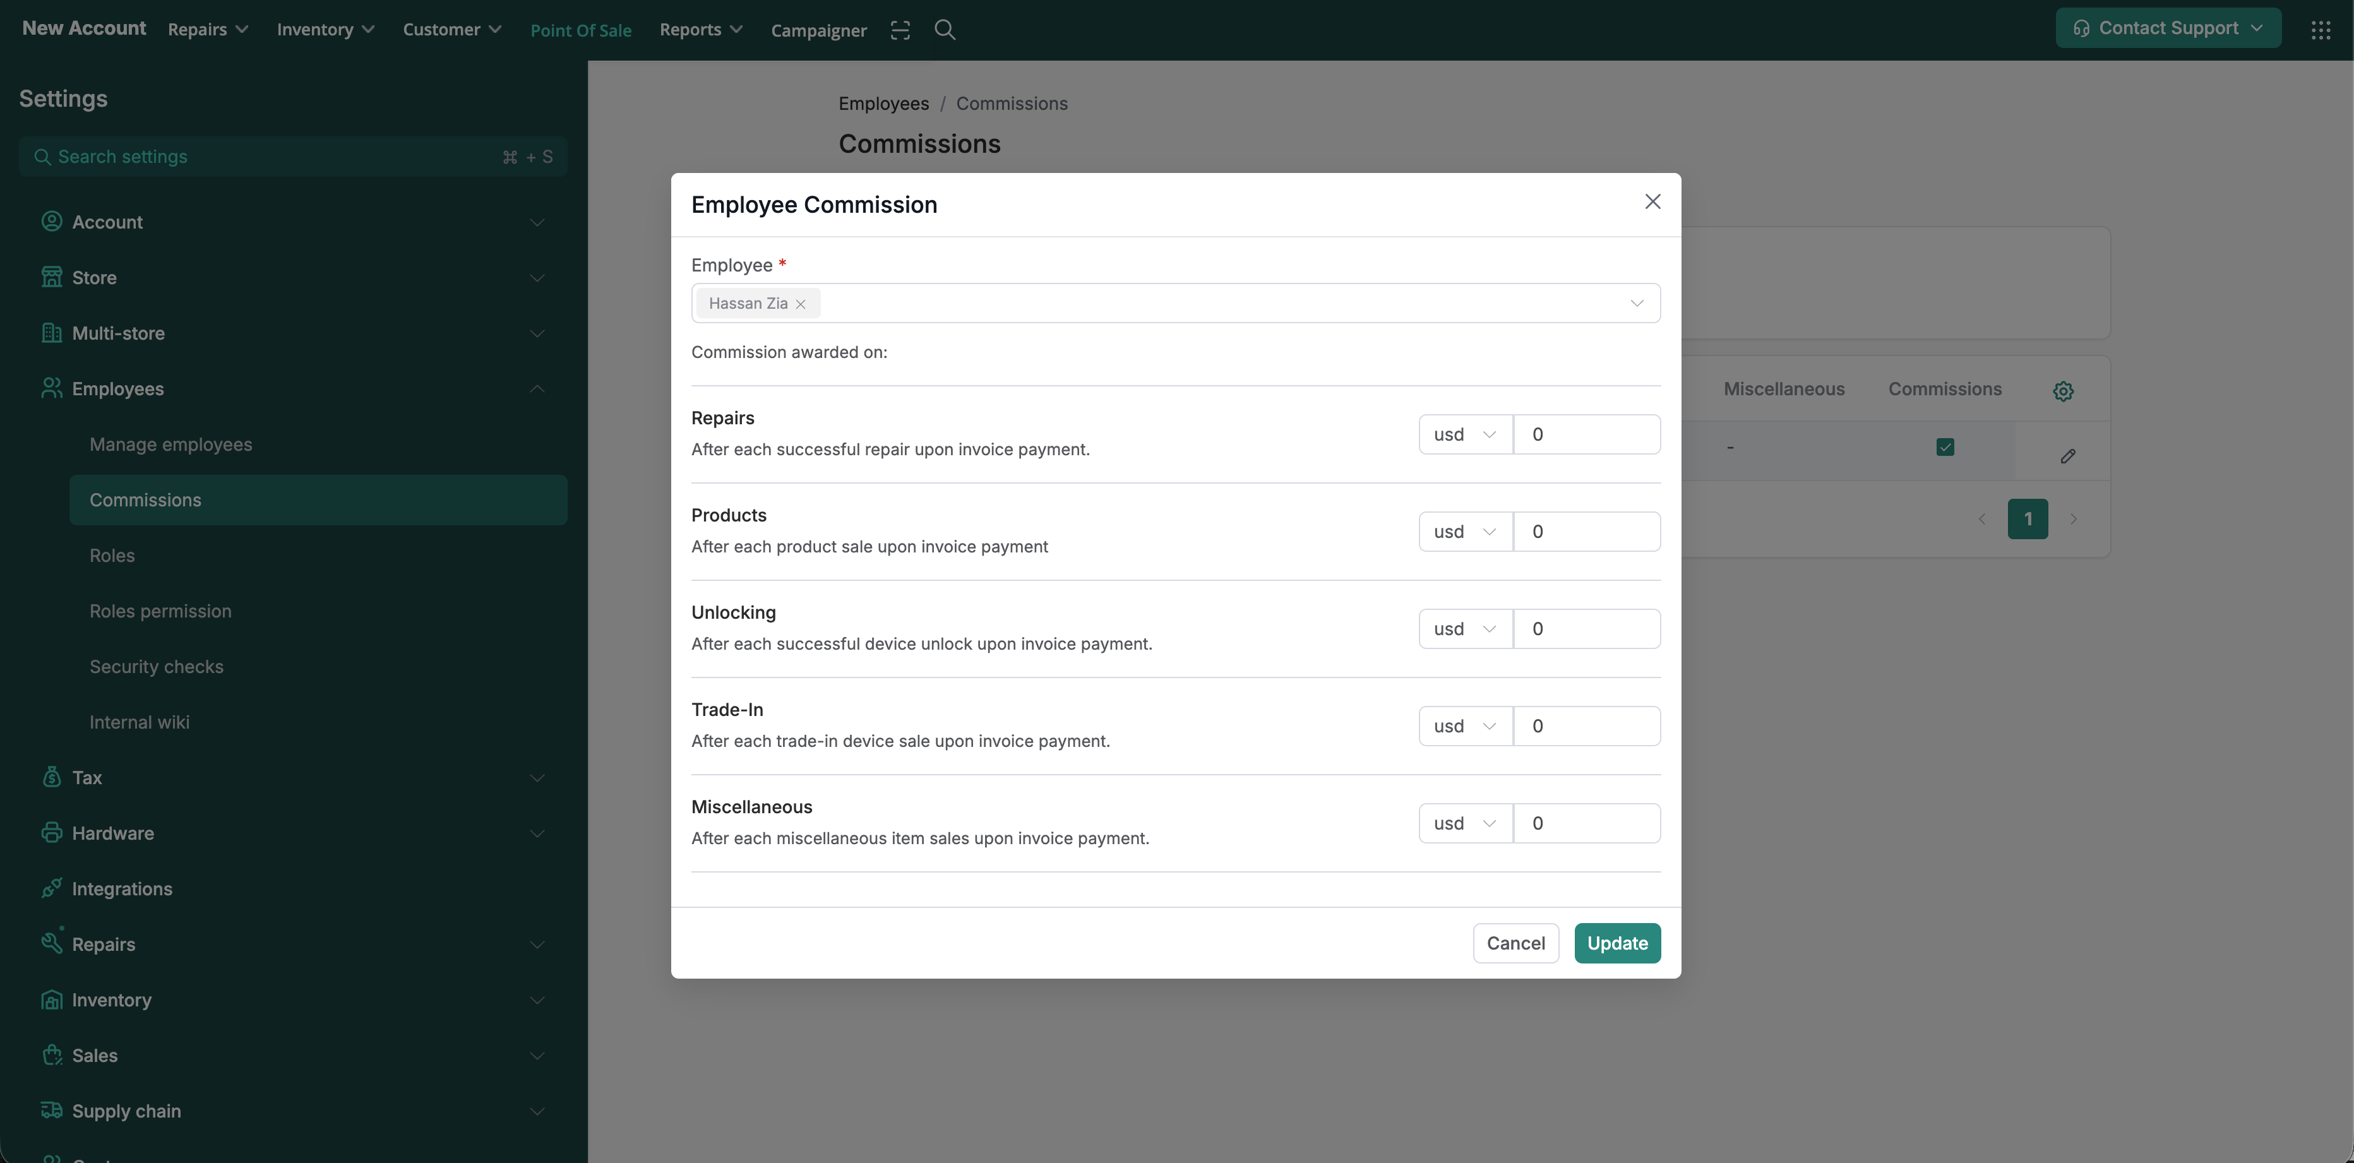
Task: Remove Hassan Zia tag with x icon
Action: click(x=801, y=304)
